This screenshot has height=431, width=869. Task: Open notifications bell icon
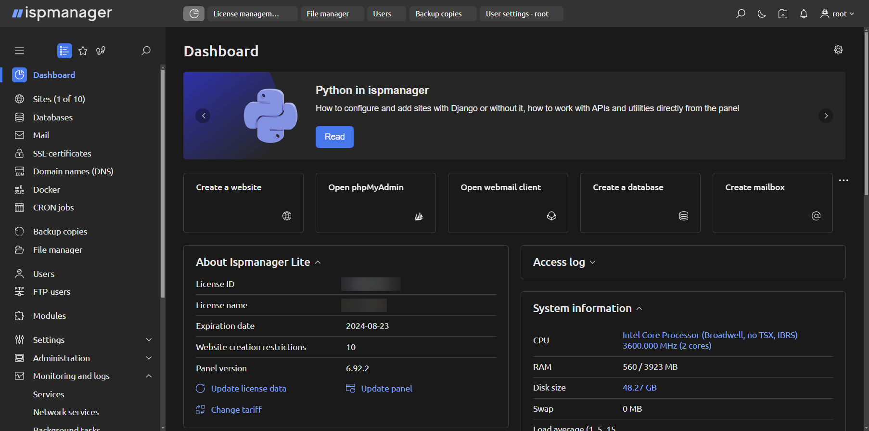[804, 14]
